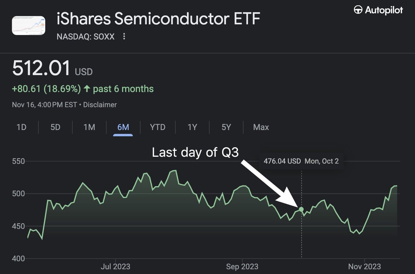Click the Jul 2023 axis label
Screen dimensions: 415x274
[115, 266]
